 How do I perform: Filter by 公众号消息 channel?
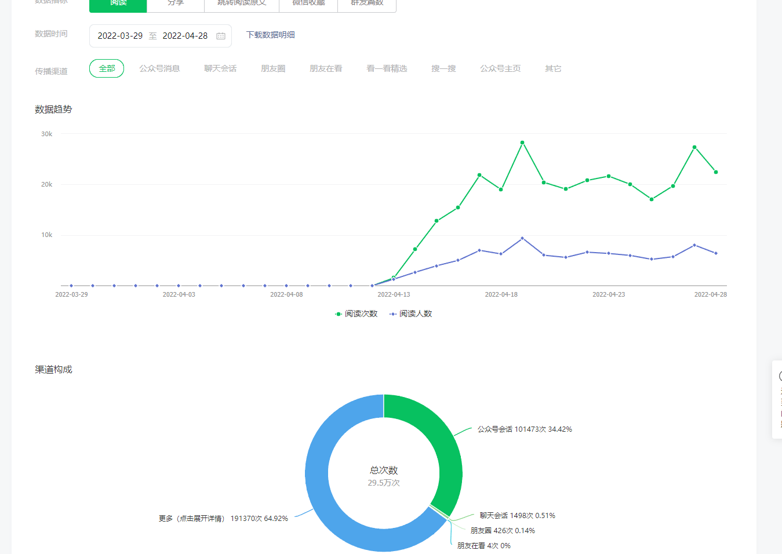click(159, 68)
